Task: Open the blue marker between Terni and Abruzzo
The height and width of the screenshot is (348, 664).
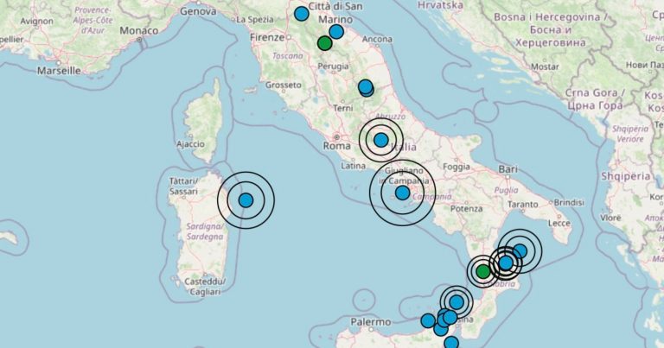Action: pyautogui.click(x=366, y=87)
